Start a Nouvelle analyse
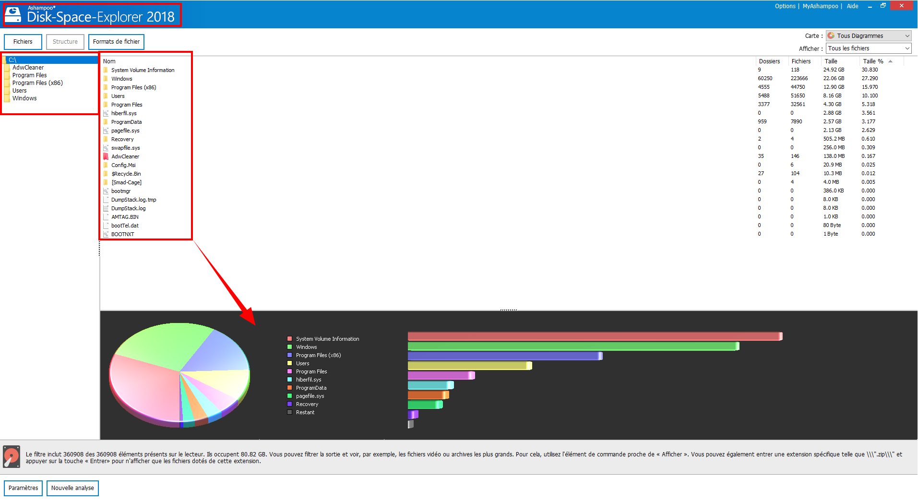The image size is (918, 502). [72, 488]
